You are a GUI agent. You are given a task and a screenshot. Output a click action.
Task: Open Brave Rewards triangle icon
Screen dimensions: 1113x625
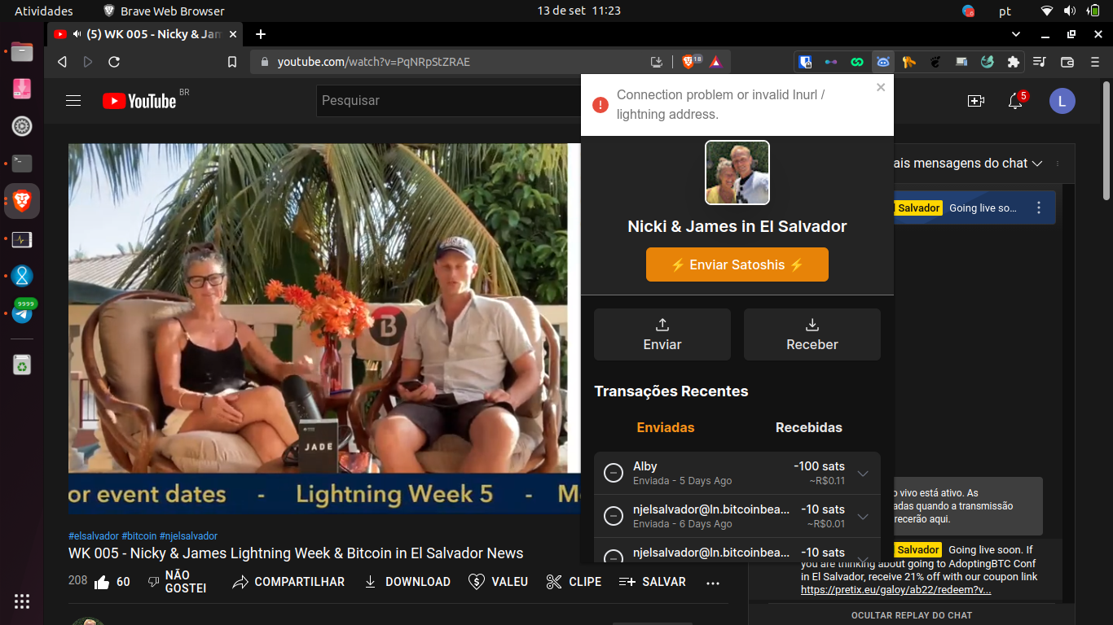[x=715, y=61]
